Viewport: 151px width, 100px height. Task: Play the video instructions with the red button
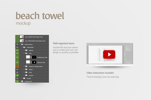coord(109,54)
